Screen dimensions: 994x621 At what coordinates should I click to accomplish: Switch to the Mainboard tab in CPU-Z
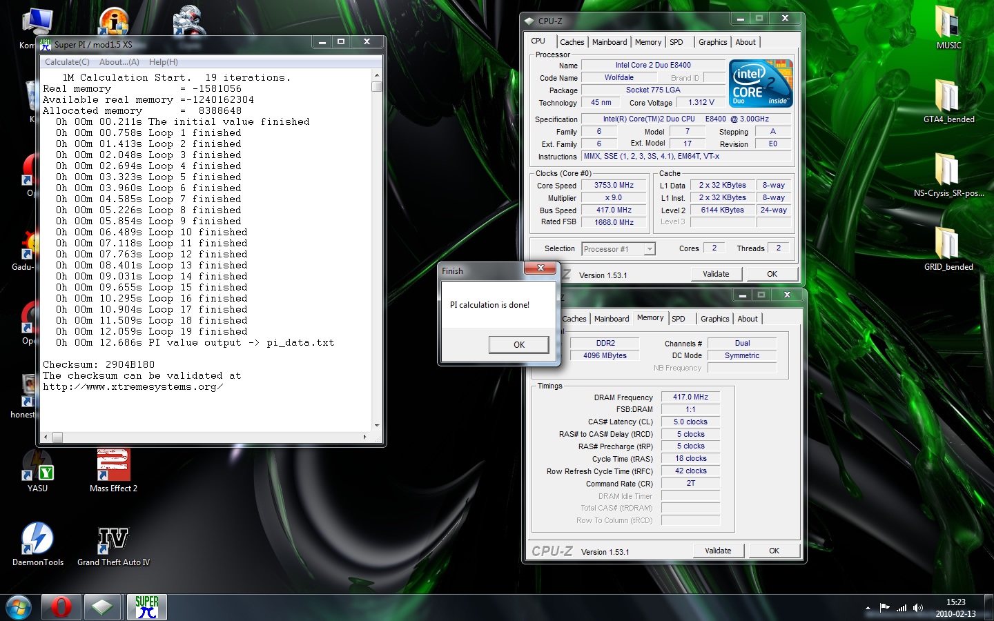click(610, 42)
